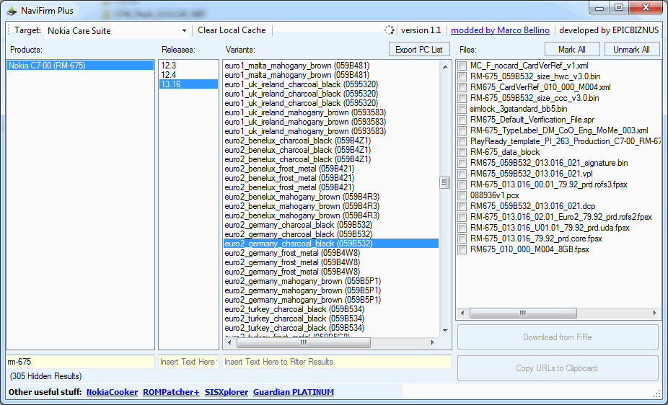The height and width of the screenshot is (405, 668).
Task: Click the Variants vertical scrollbar thumb
Action: (445, 182)
